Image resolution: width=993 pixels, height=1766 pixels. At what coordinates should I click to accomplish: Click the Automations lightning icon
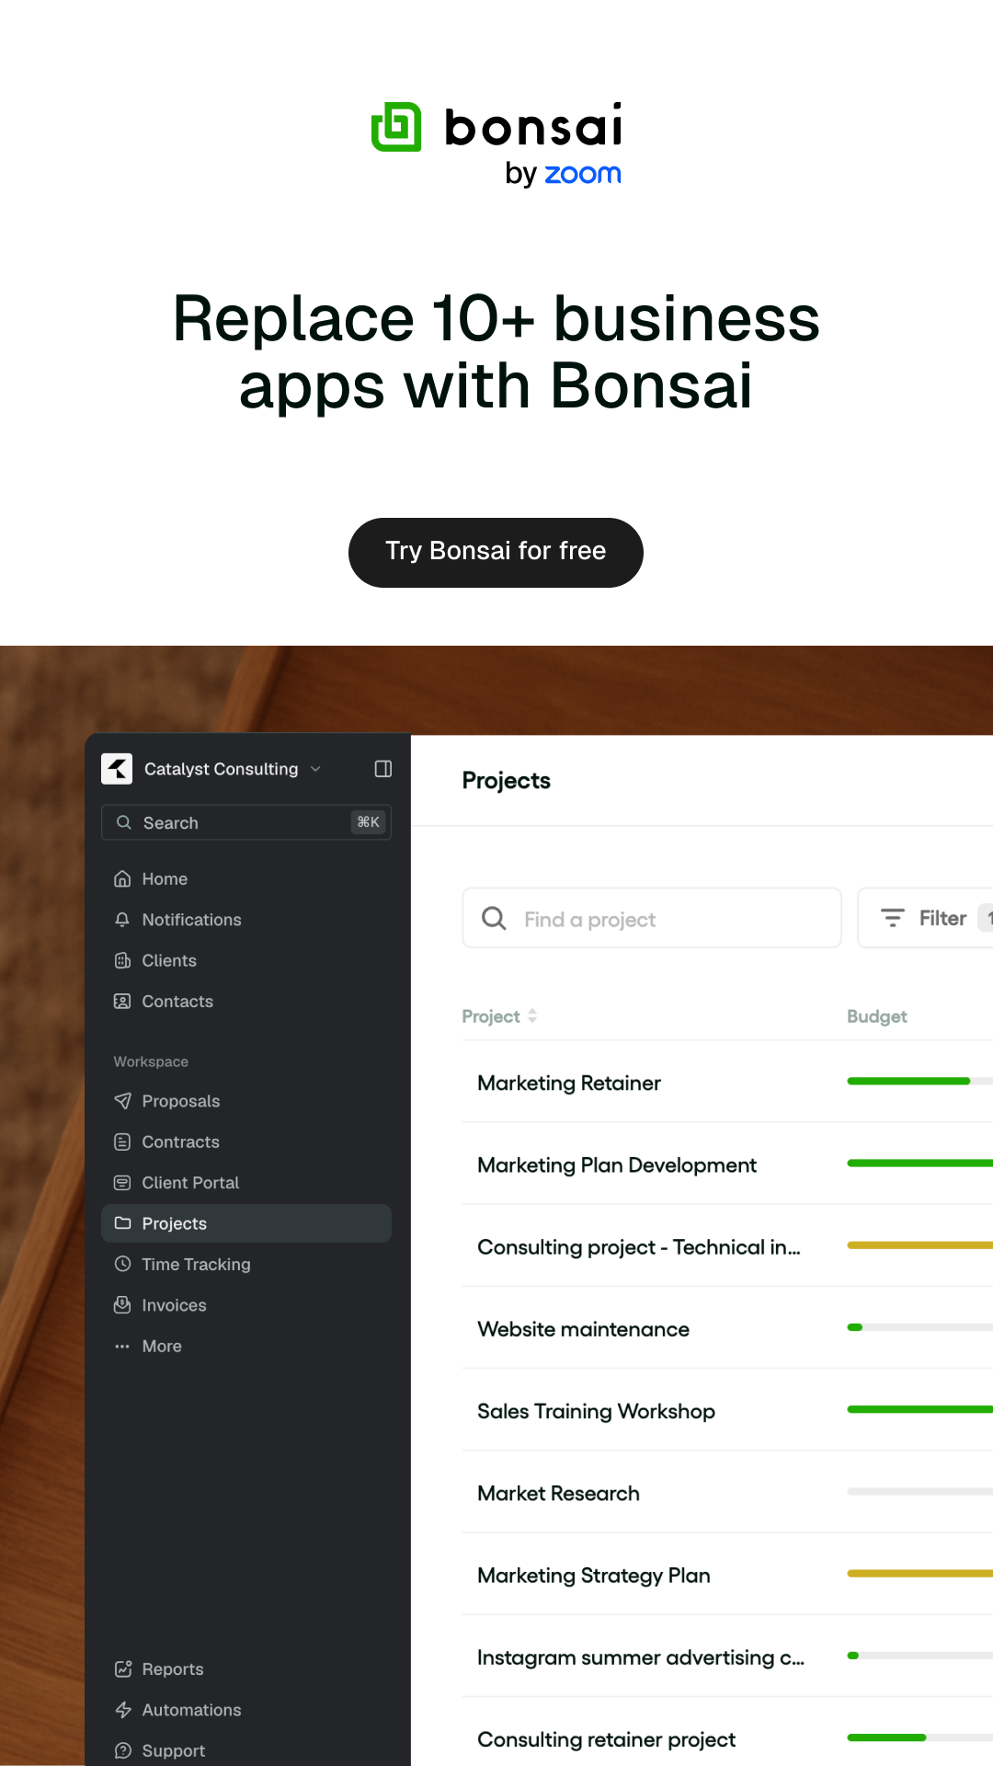pos(122,1710)
